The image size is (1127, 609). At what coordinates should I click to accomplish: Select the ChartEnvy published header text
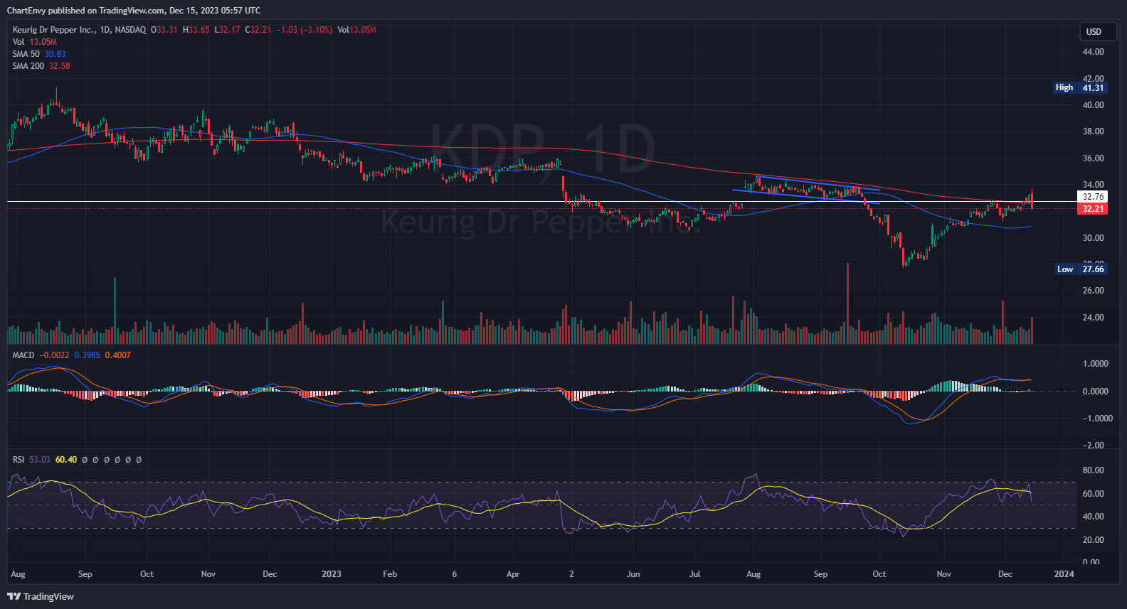(134, 11)
